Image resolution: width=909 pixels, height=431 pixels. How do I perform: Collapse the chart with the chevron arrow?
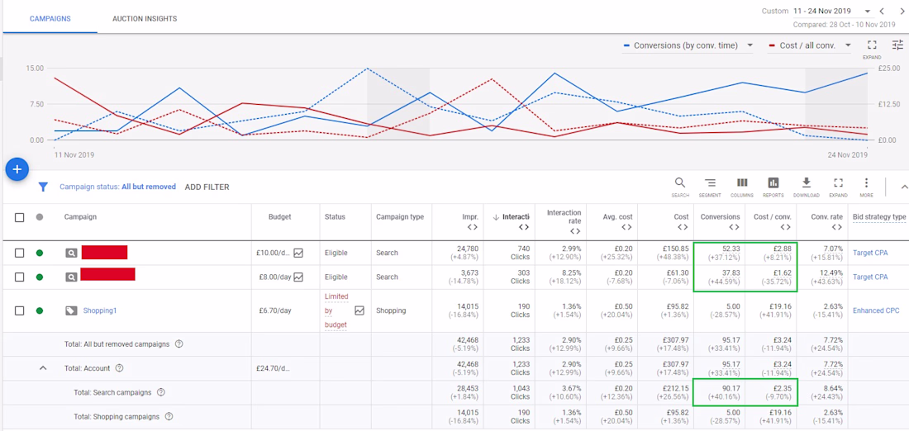tap(904, 187)
